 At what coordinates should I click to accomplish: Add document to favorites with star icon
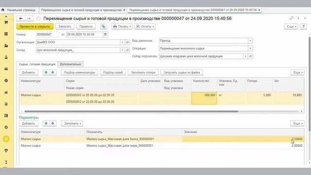coord(38,18)
